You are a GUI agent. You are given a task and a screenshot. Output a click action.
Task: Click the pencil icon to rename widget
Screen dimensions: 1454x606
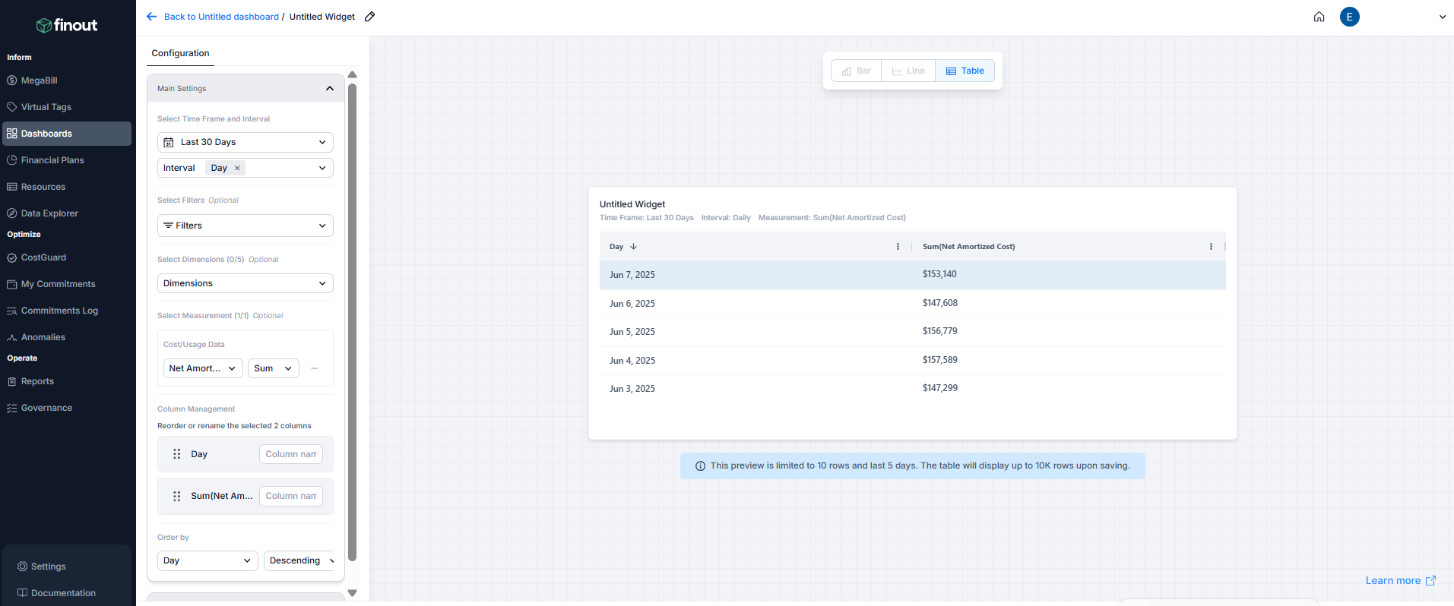coord(370,17)
